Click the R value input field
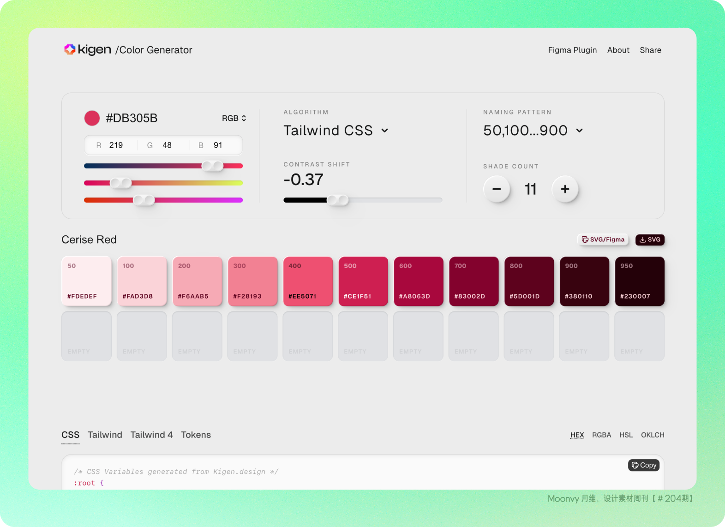 click(116, 145)
